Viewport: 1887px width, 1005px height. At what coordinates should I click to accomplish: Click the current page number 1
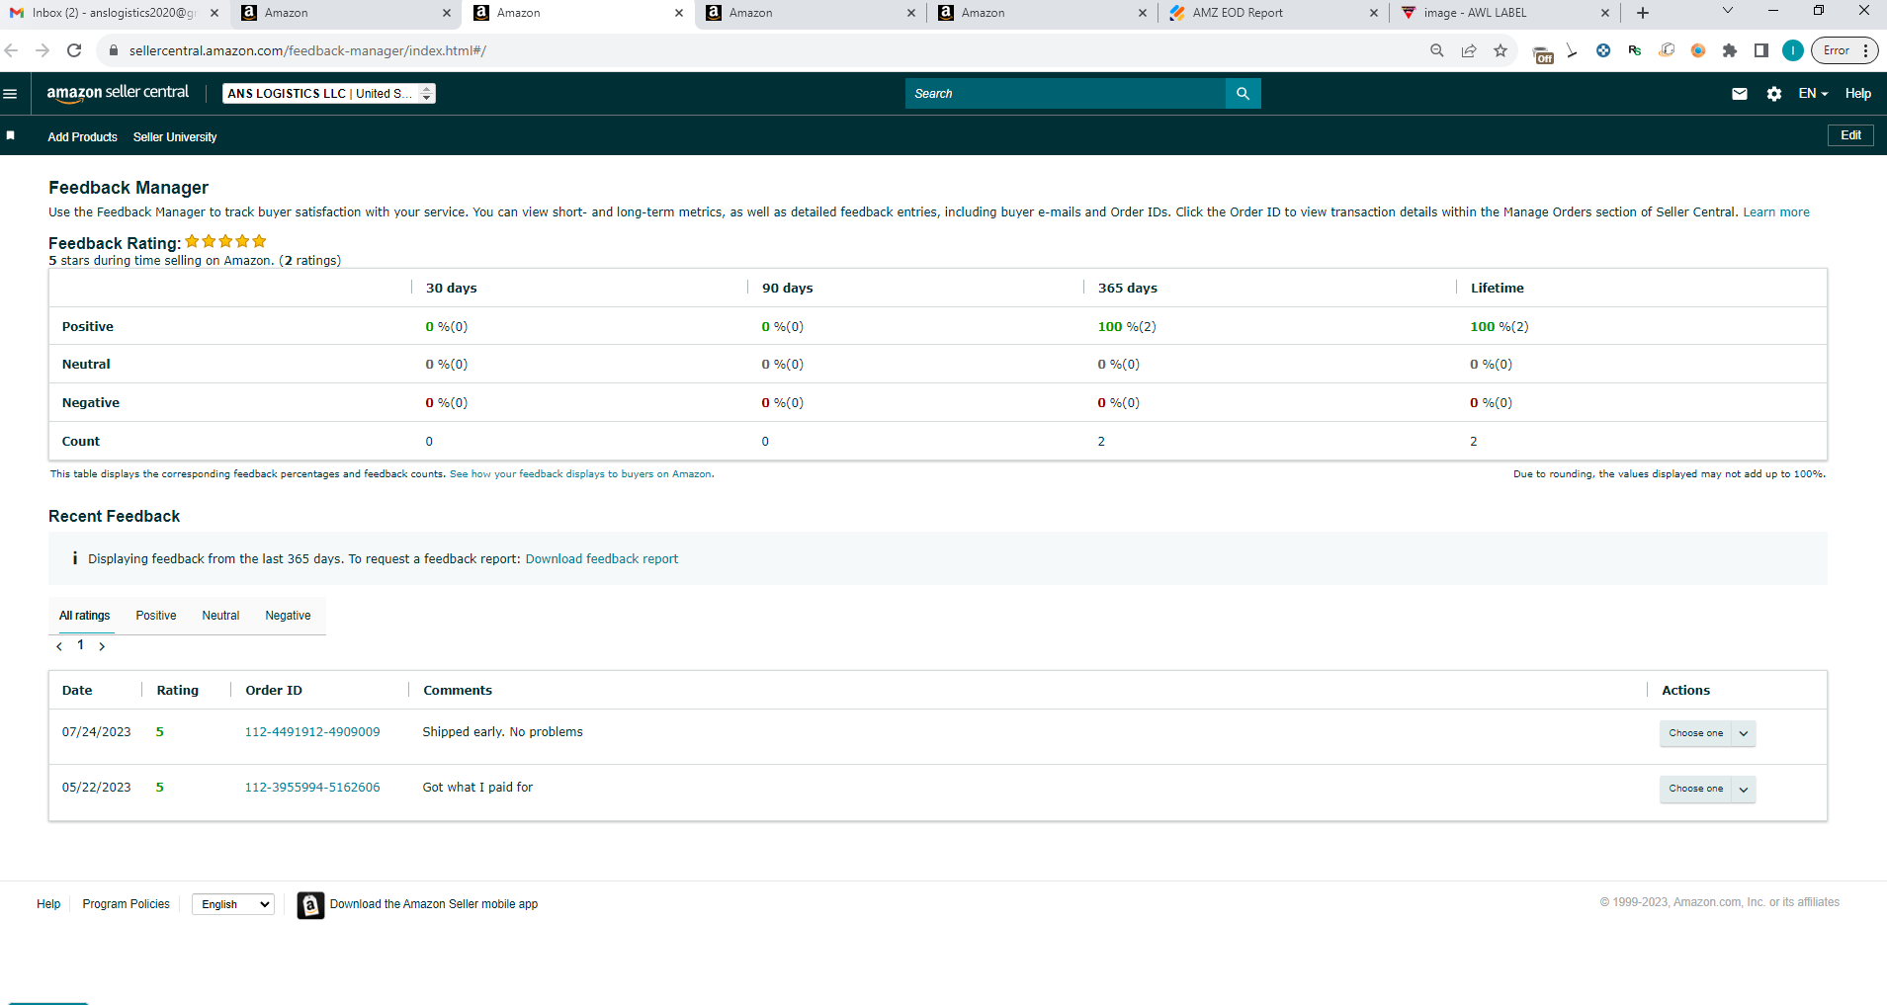coord(80,645)
